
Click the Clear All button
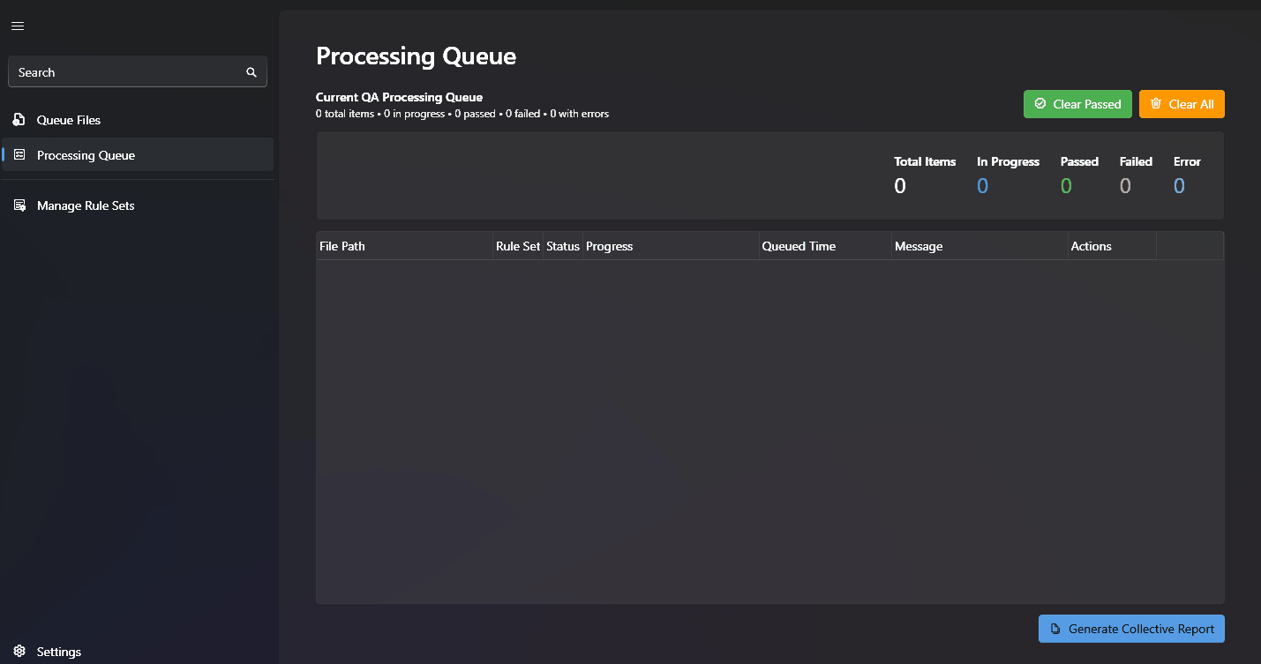coord(1182,103)
